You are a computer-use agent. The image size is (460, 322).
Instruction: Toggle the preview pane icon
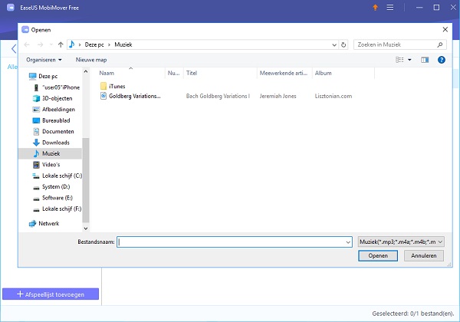[x=425, y=59]
